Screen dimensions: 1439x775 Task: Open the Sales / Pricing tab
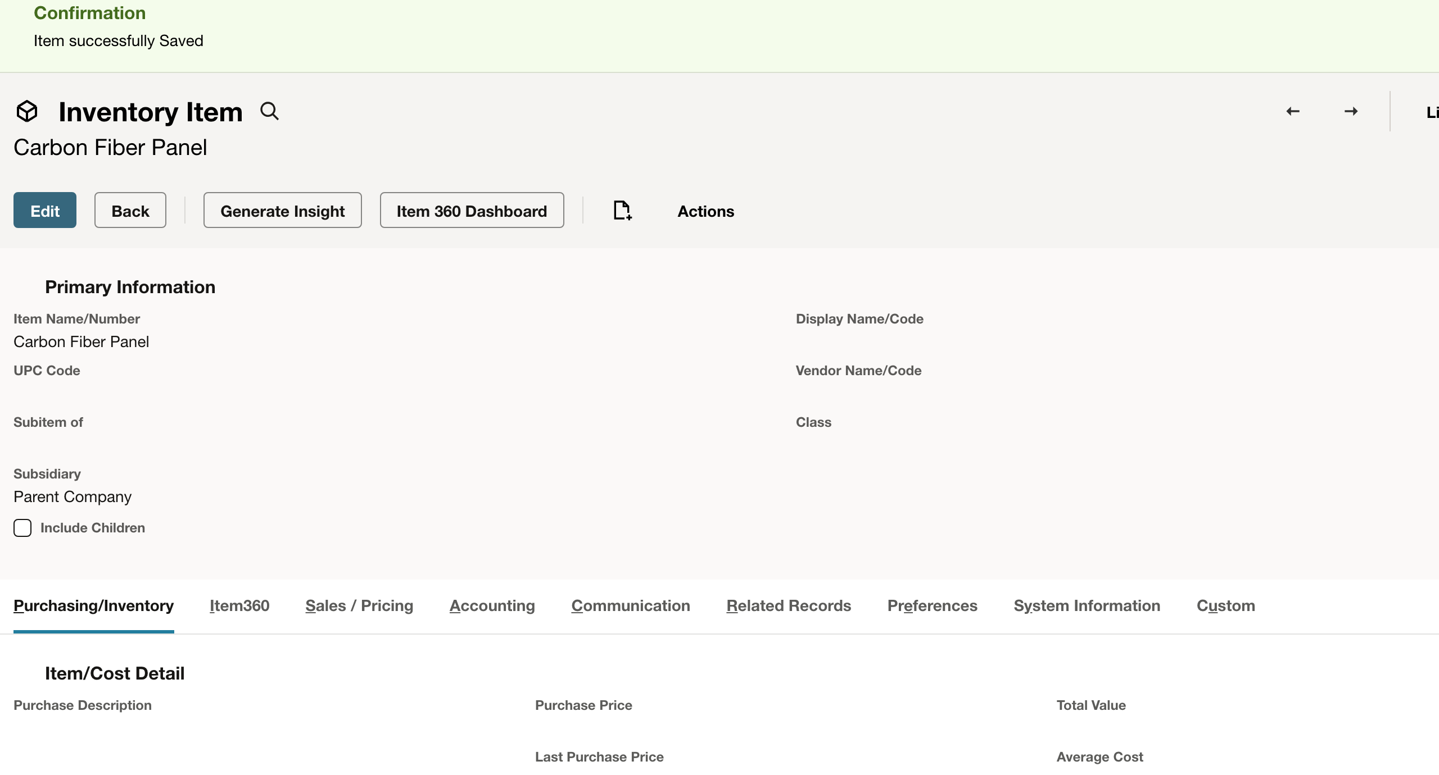(x=359, y=606)
